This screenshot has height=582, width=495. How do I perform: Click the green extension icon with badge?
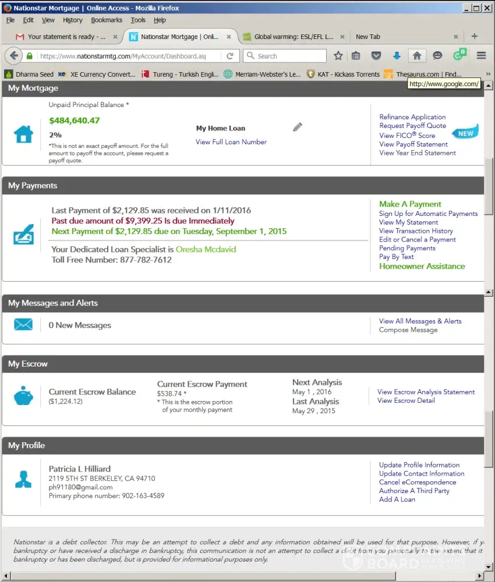459,55
